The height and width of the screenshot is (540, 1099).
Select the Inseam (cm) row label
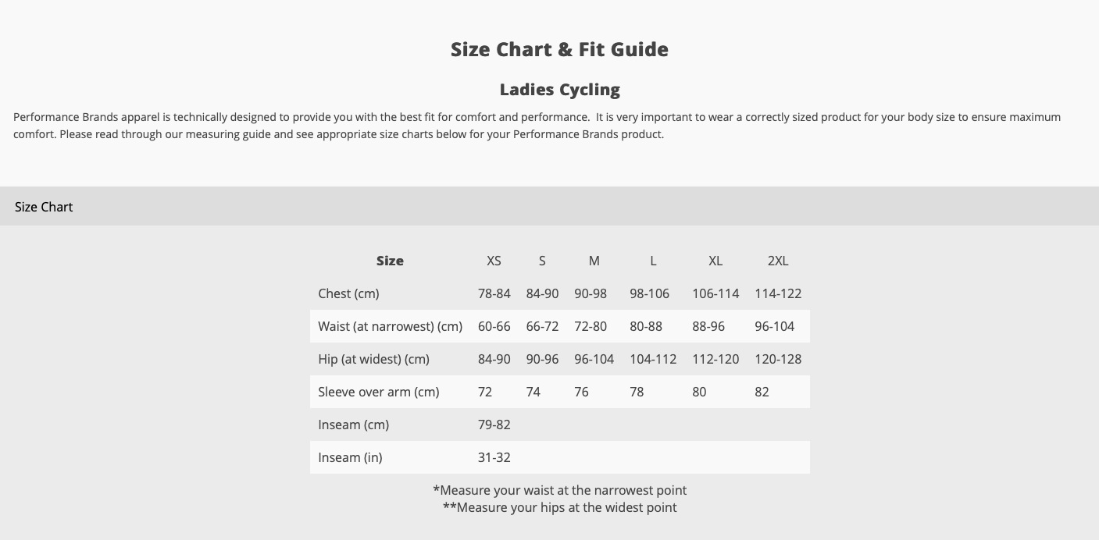click(x=353, y=425)
